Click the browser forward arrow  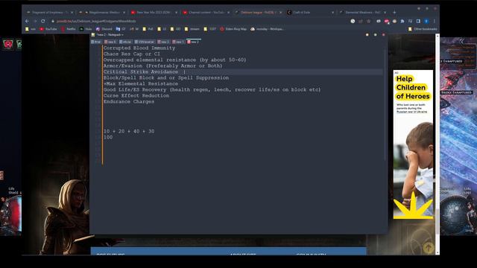(x=35, y=22)
